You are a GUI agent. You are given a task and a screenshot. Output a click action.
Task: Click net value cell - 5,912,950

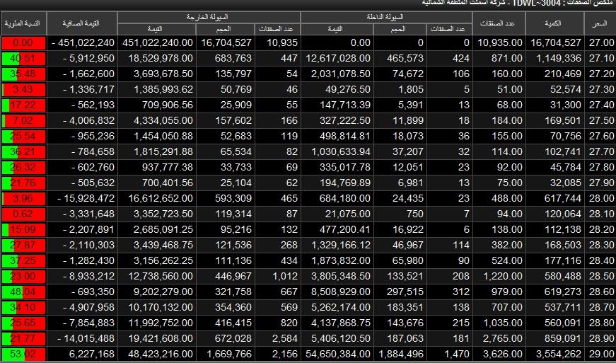82,58
